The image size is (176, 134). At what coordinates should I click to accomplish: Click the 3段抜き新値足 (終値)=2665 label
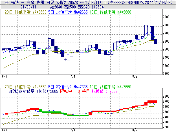pos(33,91)
